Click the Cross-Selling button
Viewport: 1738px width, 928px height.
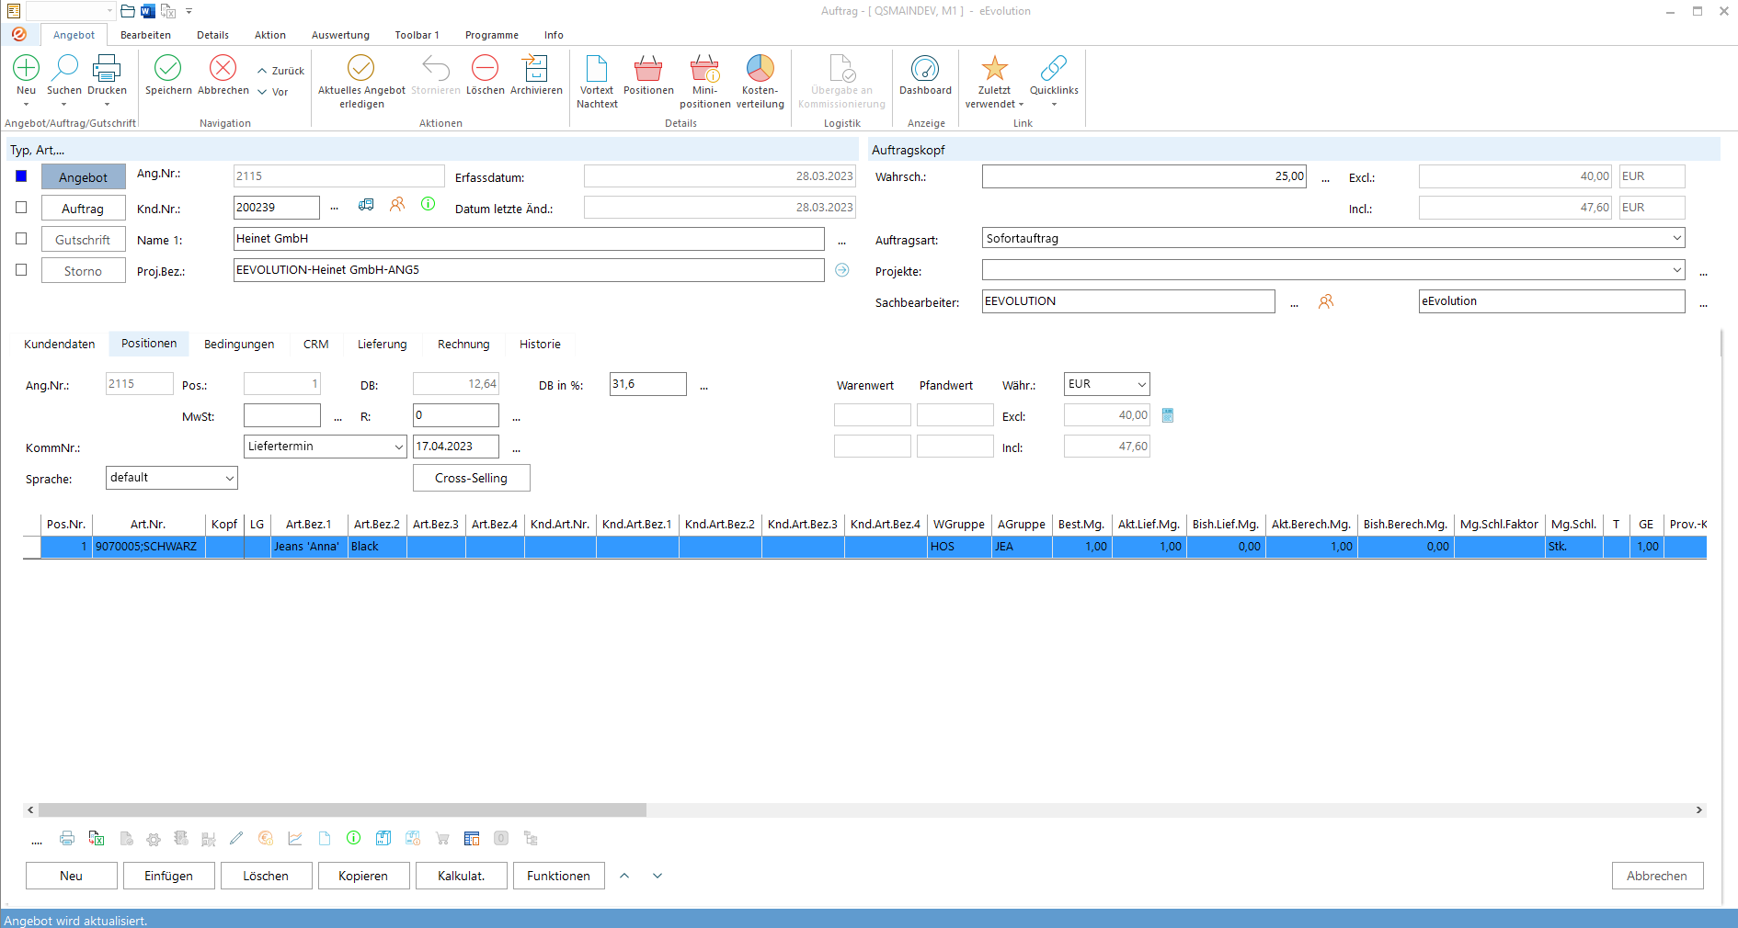pyautogui.click(x=471, y=478)
